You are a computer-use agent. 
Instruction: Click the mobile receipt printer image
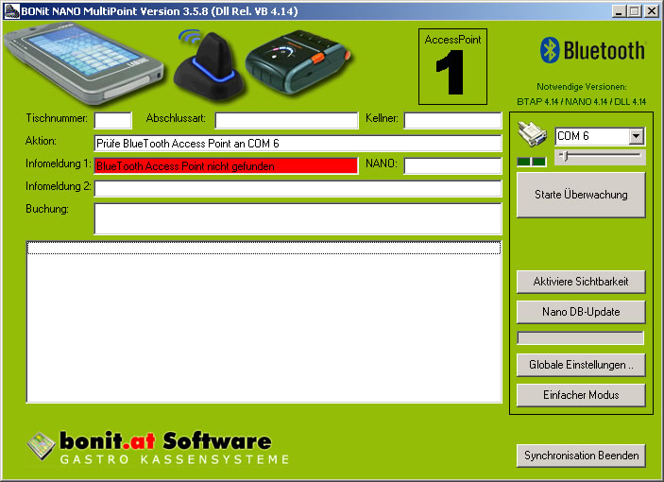point(298,61)
